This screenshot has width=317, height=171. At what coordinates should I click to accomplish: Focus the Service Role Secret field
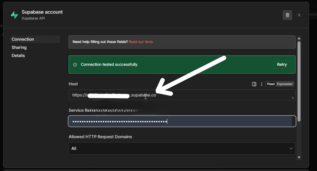point(182,122)
